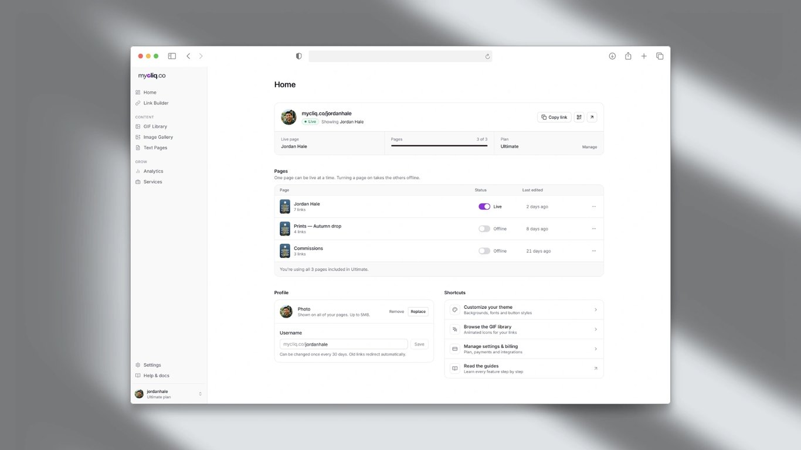Screen dimensions: 801x450
Task: Open a new tab with the plus icon
Action: tap(644, 56)
